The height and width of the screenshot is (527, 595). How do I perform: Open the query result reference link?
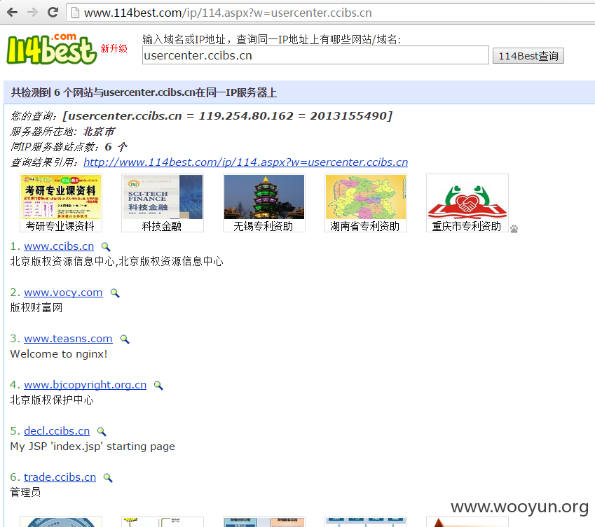click(x=245, y=162)
